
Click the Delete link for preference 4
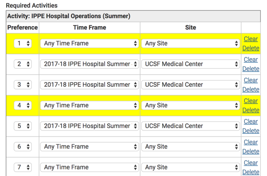(251, 110)
